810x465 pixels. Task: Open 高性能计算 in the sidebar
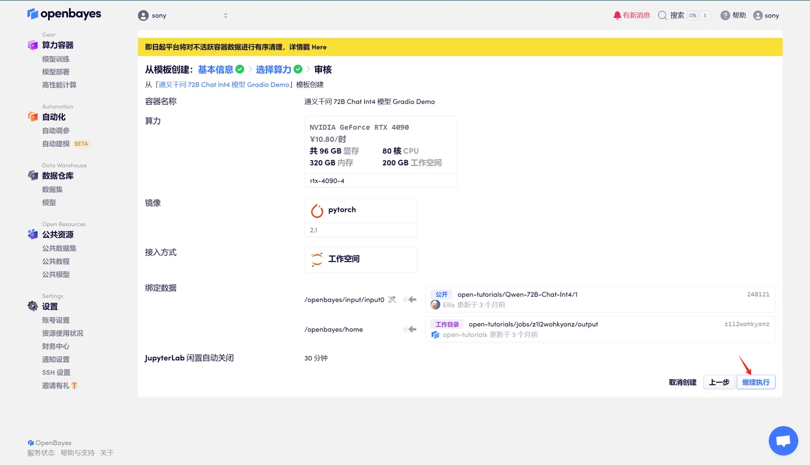click(x=59, y=85)
